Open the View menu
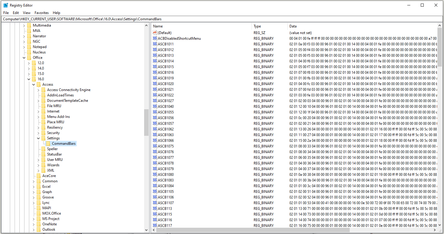This screenshot has height=234, width=444. (27, 13)
